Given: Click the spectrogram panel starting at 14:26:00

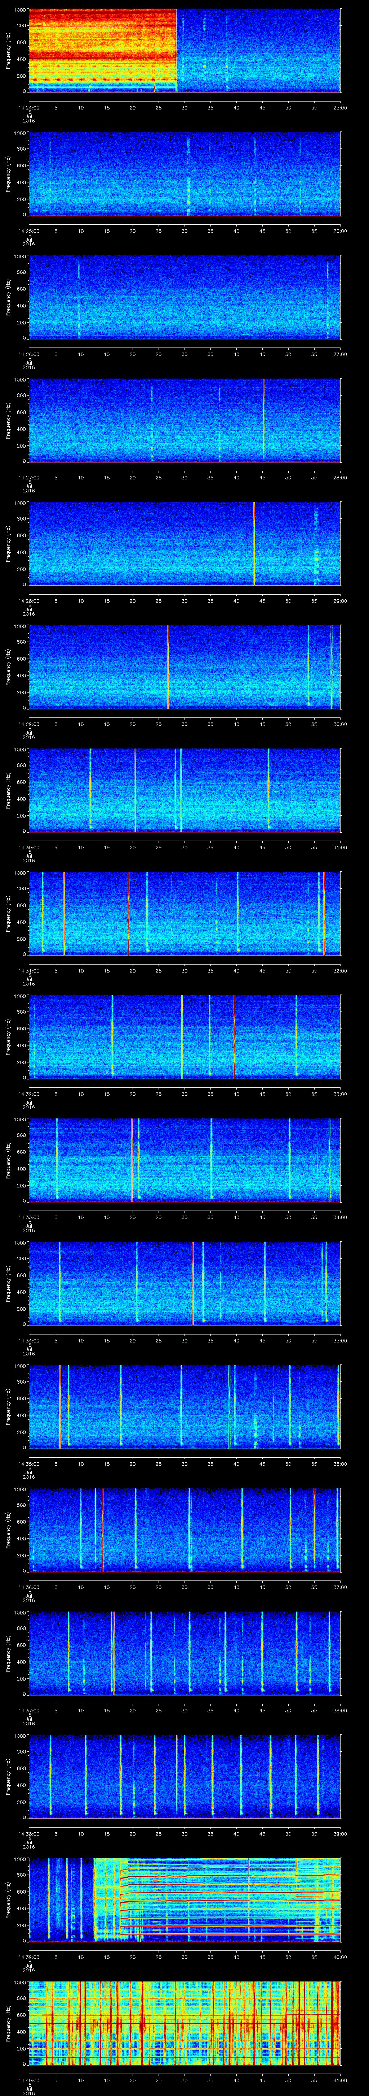Looking at the screenshot, I should coord(184,297).
